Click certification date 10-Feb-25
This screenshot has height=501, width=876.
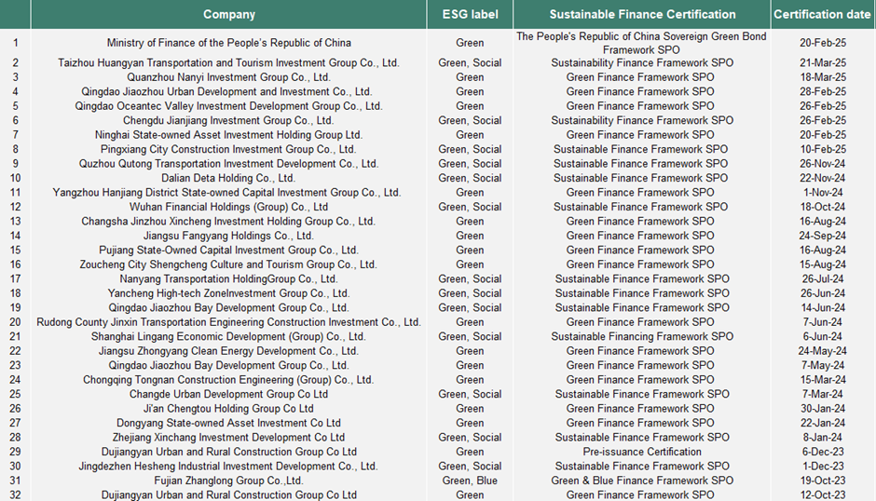tap(822, 150)
